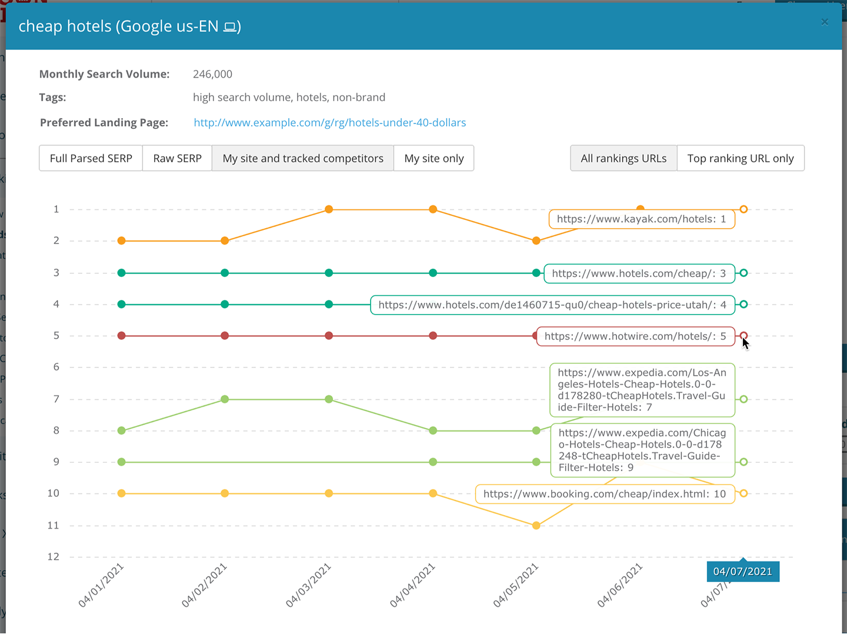
Task: Switch to Top ranking URL only
Action: (741, 158)
